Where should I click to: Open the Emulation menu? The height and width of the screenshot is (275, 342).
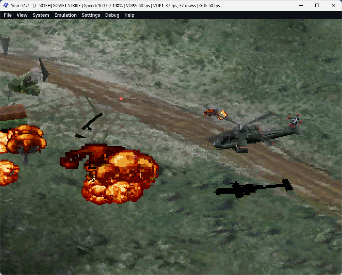65,15
